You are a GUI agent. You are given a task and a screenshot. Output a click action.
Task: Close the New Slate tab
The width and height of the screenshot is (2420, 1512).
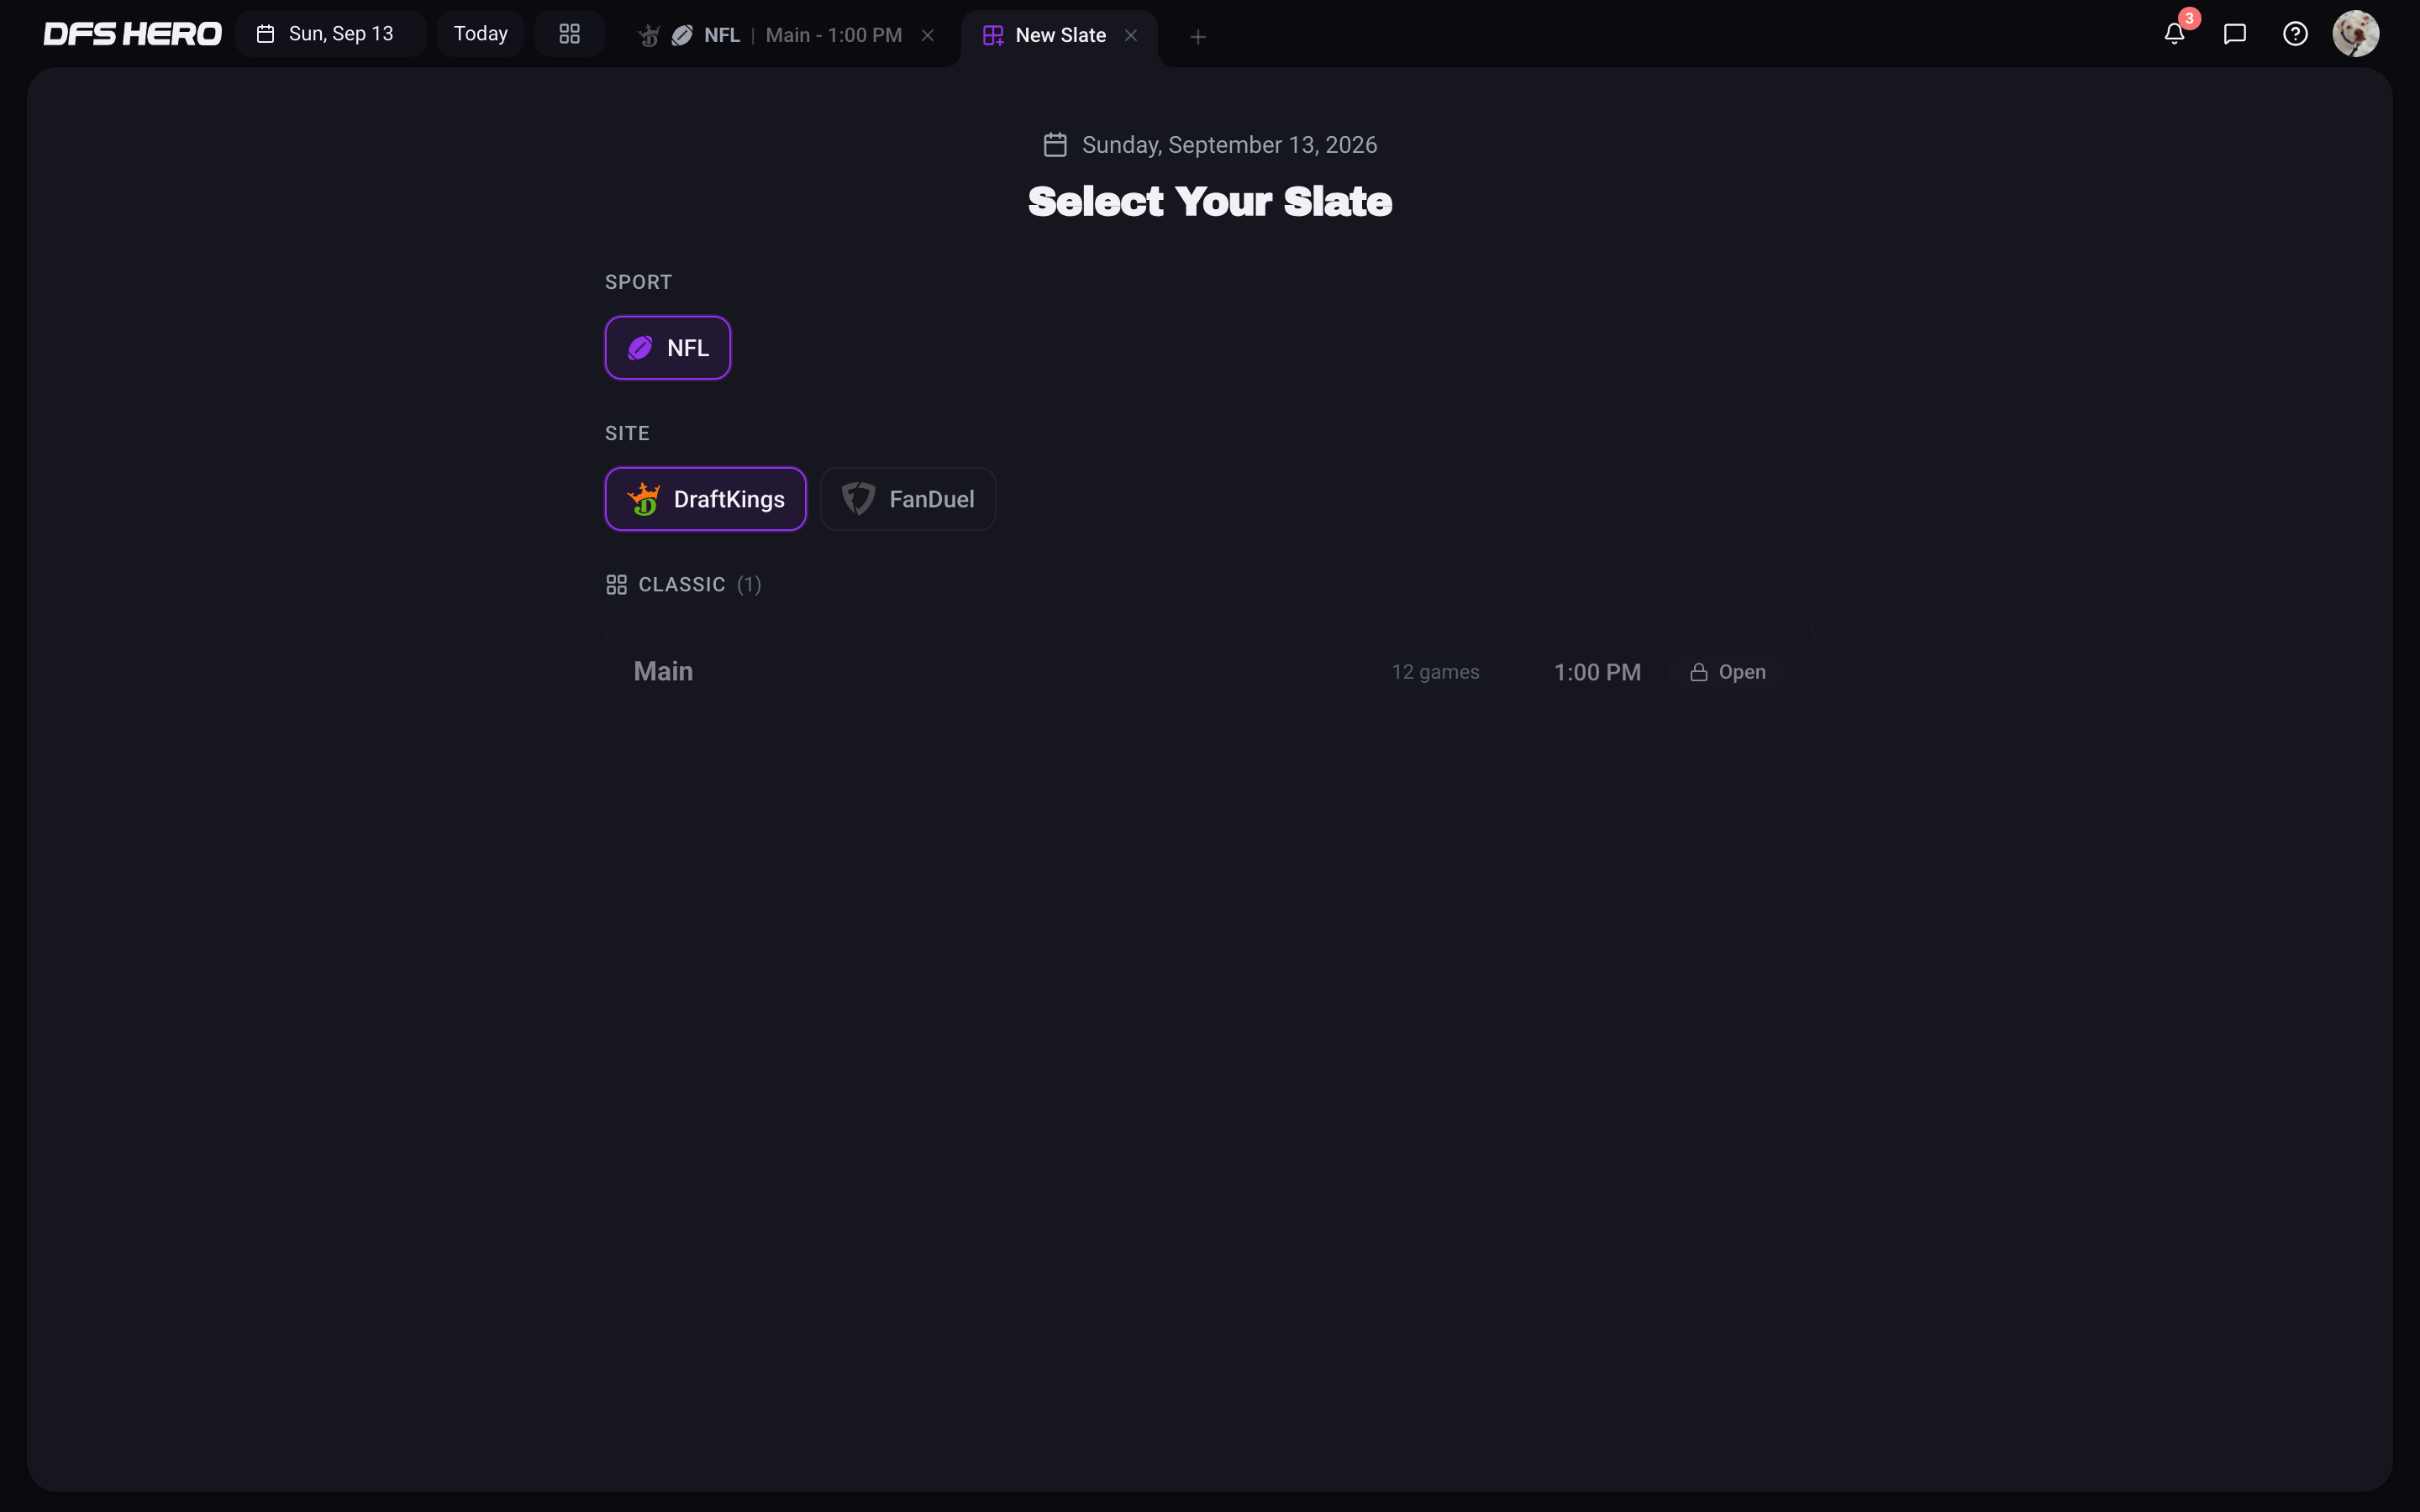(1130, 36)
